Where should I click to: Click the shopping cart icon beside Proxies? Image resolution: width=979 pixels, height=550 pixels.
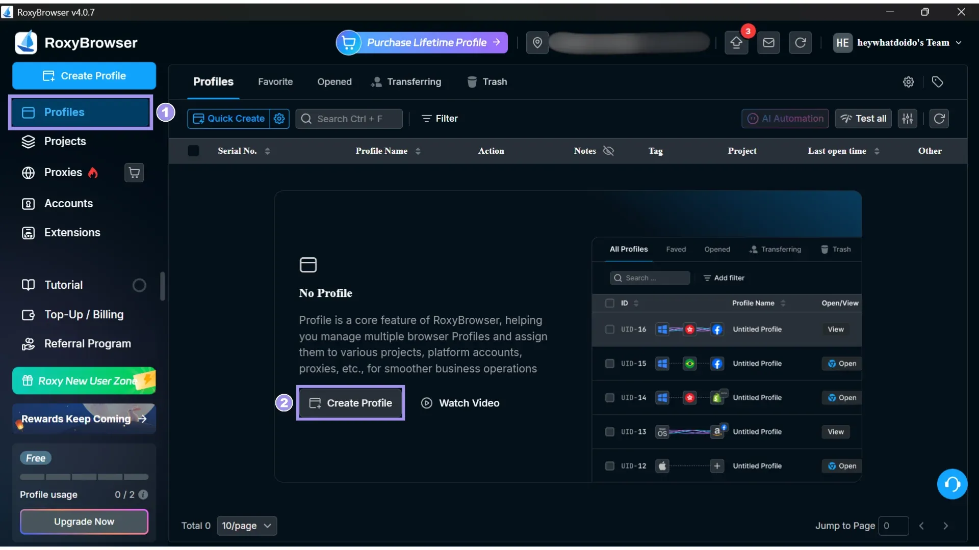click(134, 173)
